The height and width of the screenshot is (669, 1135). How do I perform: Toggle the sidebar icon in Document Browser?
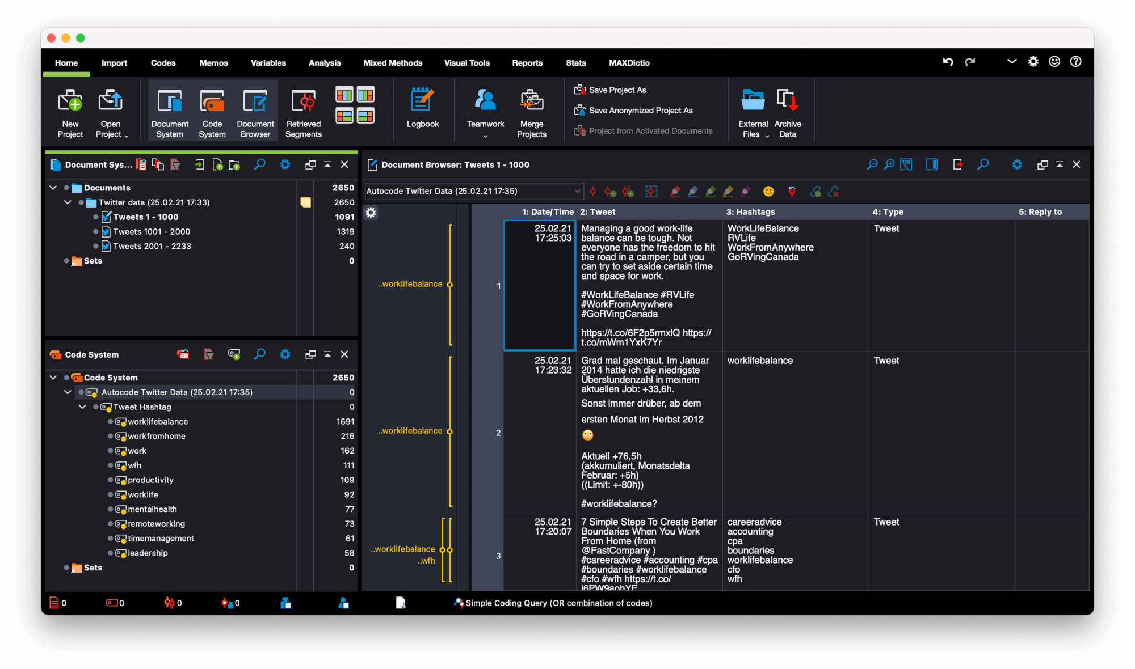click(x=931, y=164)
